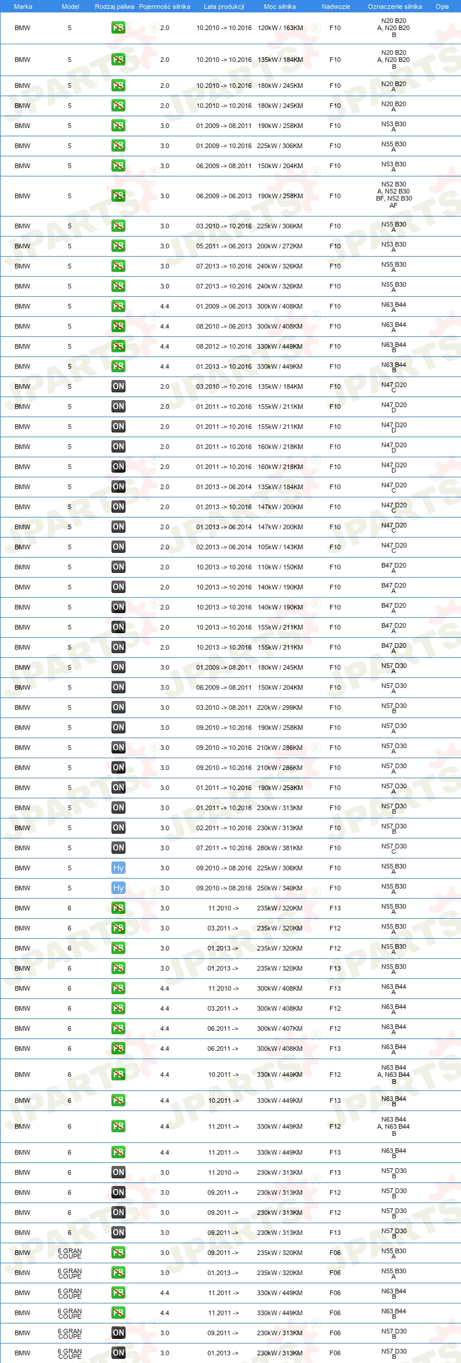Viewport: 461px width, 1363px height.
Task: Click the hybrid Hy icon for 250kW / 340KM
Action: point(118,888)
